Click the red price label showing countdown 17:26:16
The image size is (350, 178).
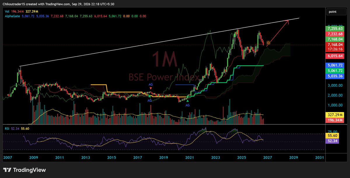coord(335,47)
